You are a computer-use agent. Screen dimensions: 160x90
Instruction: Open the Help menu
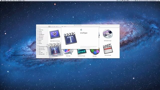tap(23, 0)
